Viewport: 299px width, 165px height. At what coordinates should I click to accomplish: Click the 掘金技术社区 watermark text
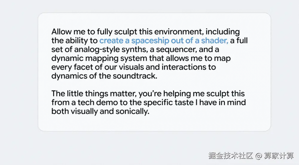pyautogui.click(x=231, y=156)
